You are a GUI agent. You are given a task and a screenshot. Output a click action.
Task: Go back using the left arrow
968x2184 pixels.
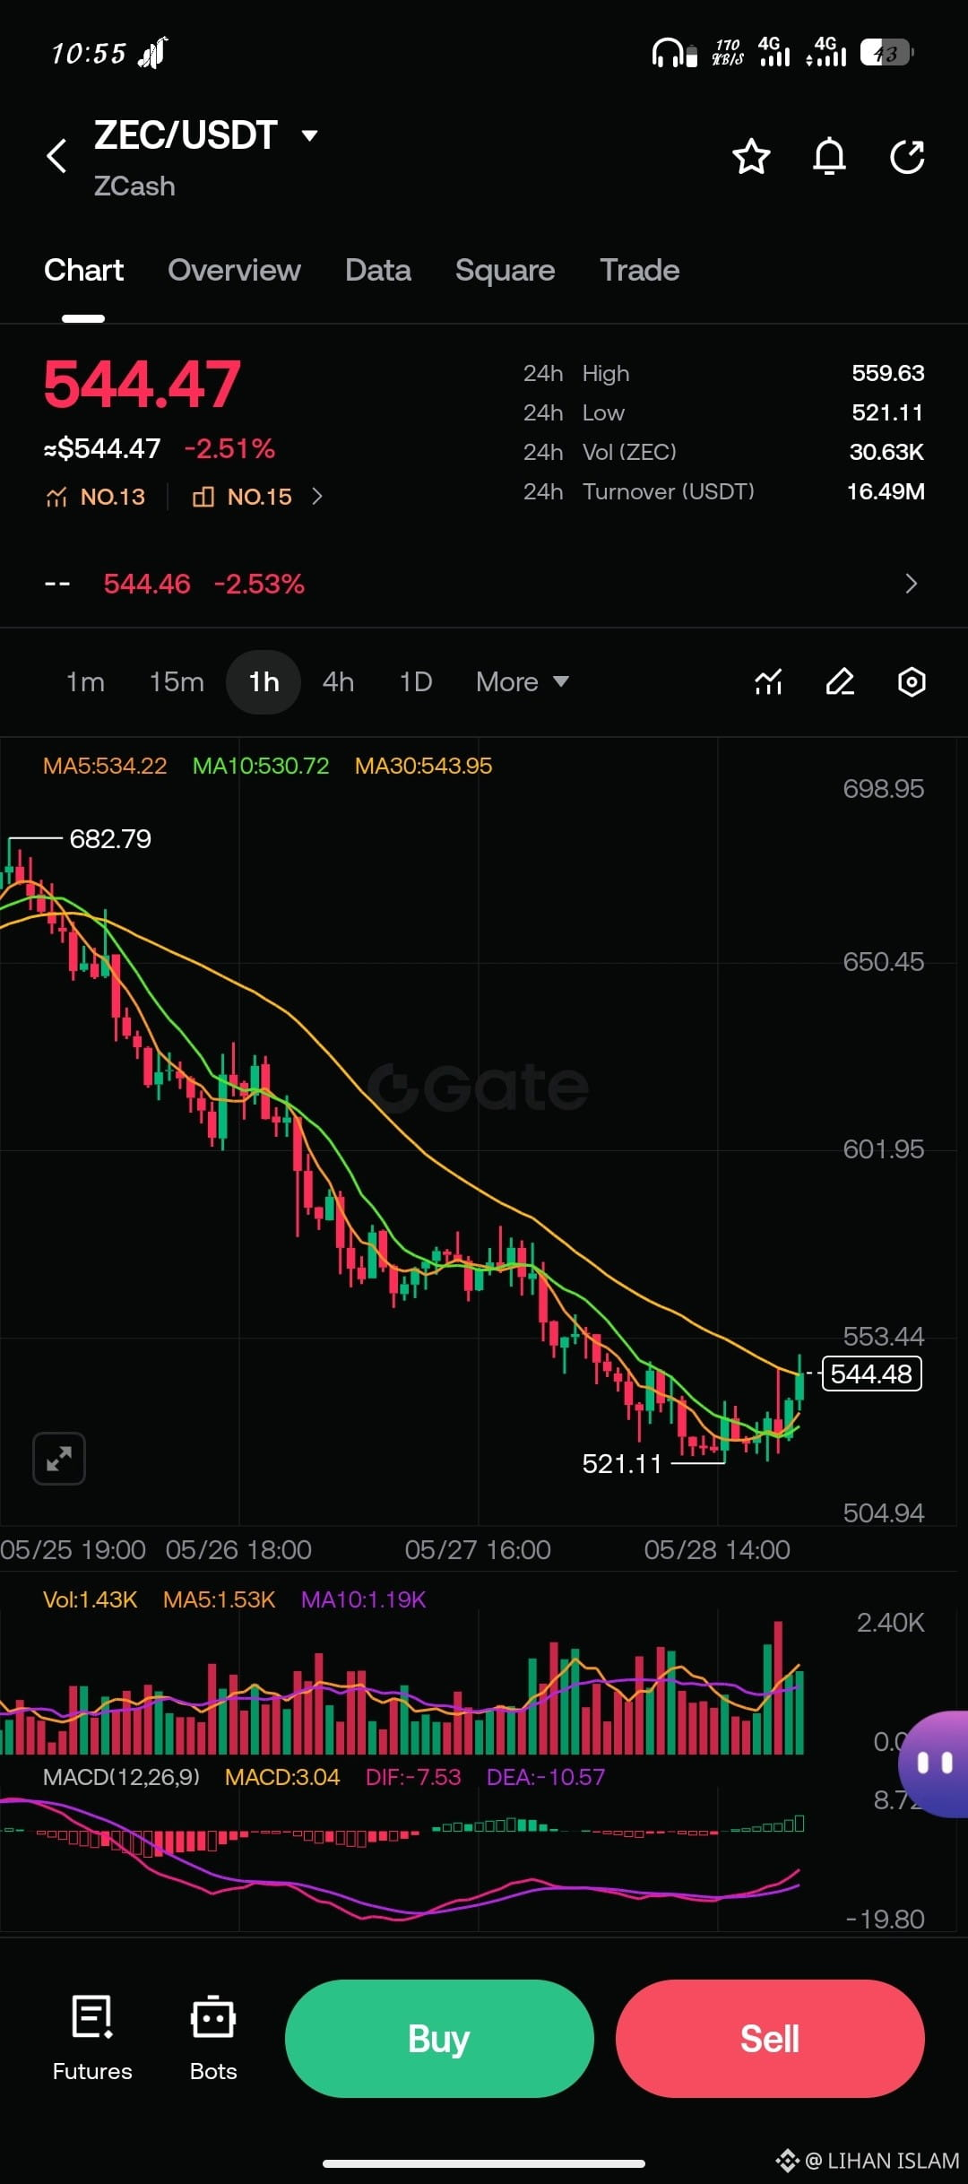[x=56, y=156]
